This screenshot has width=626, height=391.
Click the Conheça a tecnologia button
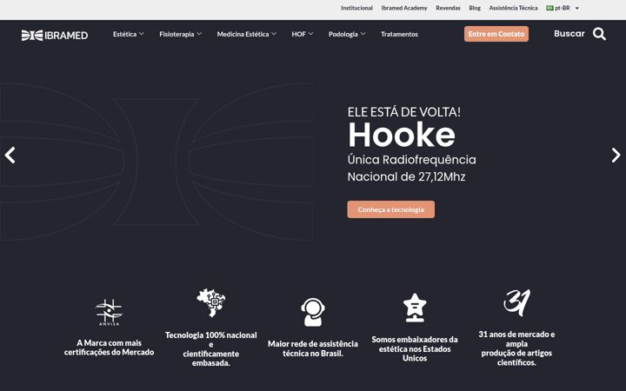click(x=391, y=209)
